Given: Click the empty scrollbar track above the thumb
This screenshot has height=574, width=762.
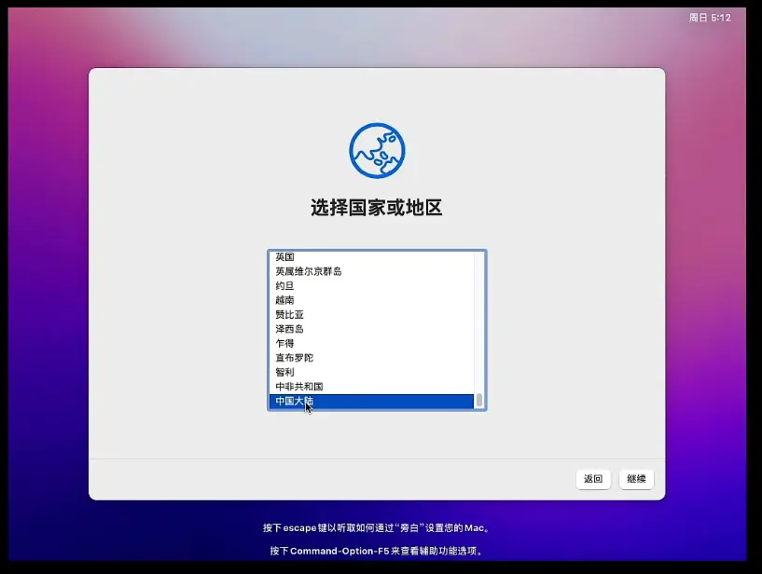Looking at the screenshot, I should (x=479, y=317).
